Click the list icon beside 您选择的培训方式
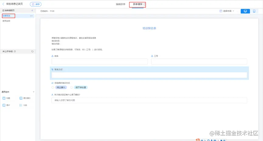 tap(53, 83)
